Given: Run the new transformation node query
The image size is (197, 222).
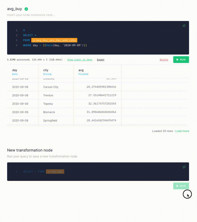Looking at the screenshot, I should pyautogui.click(x=181, y=186).
